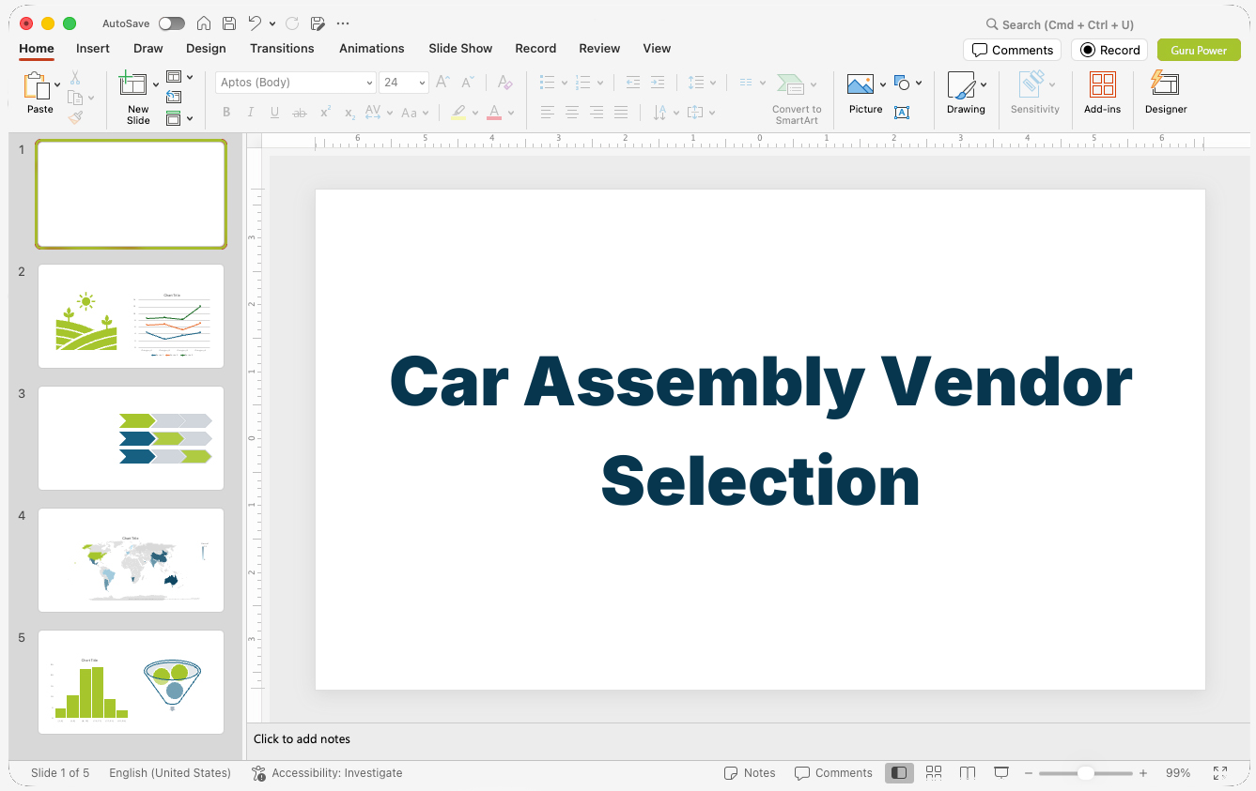Open the View tab
The image size is (1256, 791).
[x=657, y=48]
